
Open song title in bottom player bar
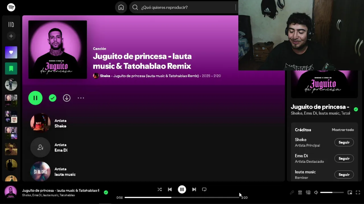pos(61,190)
